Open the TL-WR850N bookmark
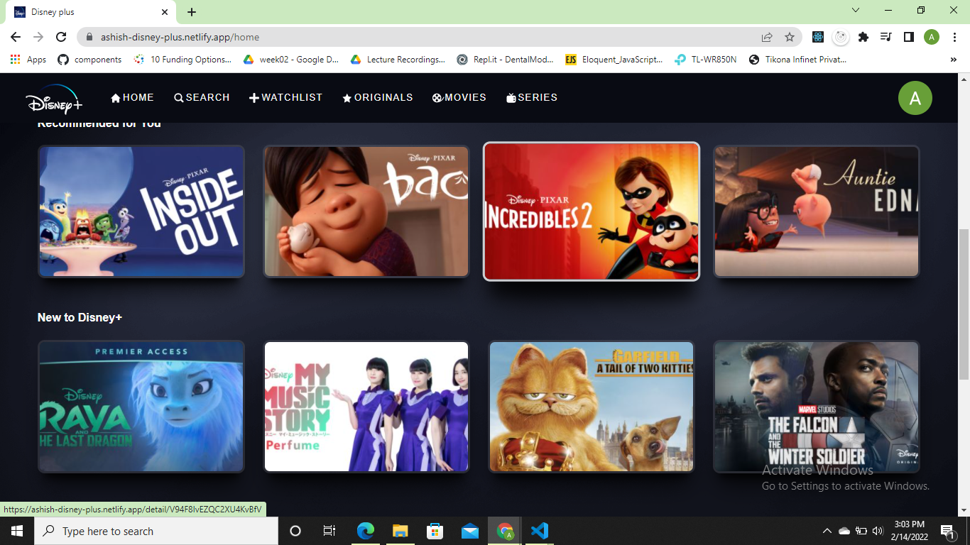The height and width of the screenshot is (545, 970). pyautogui.click(x=706, y=60)
